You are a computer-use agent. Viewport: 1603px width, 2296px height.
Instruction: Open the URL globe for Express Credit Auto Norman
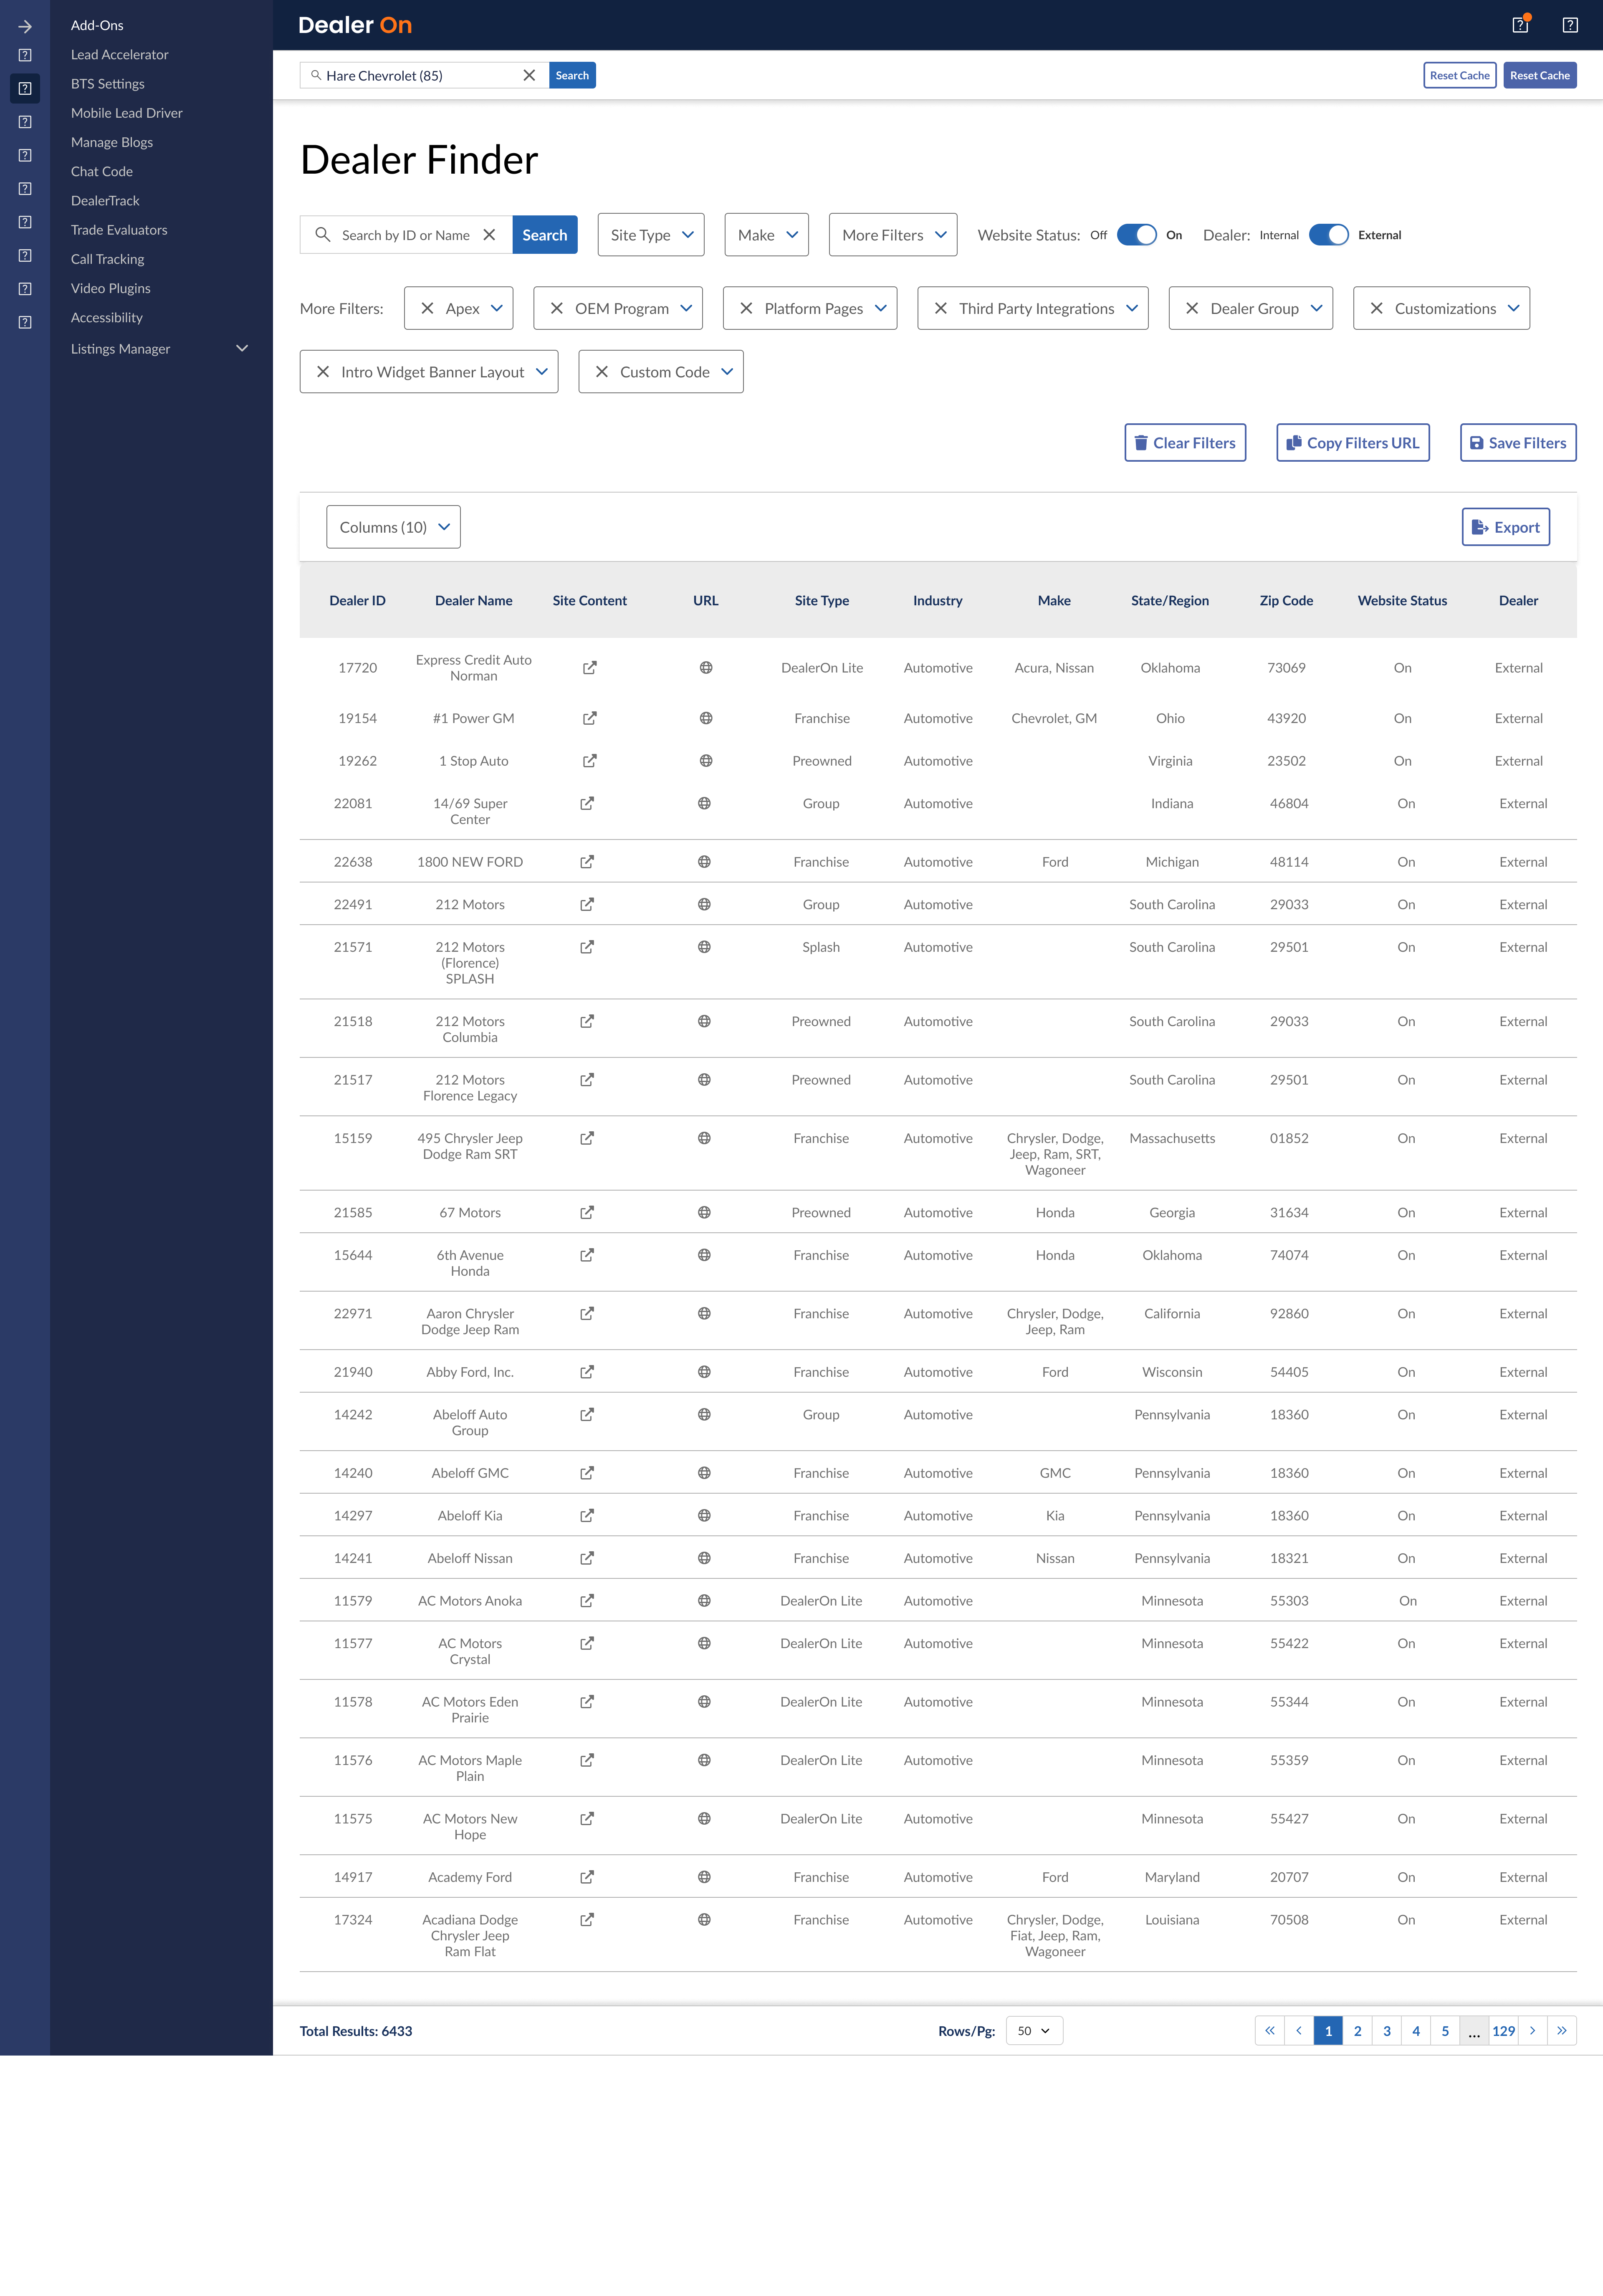click(706, 668)
